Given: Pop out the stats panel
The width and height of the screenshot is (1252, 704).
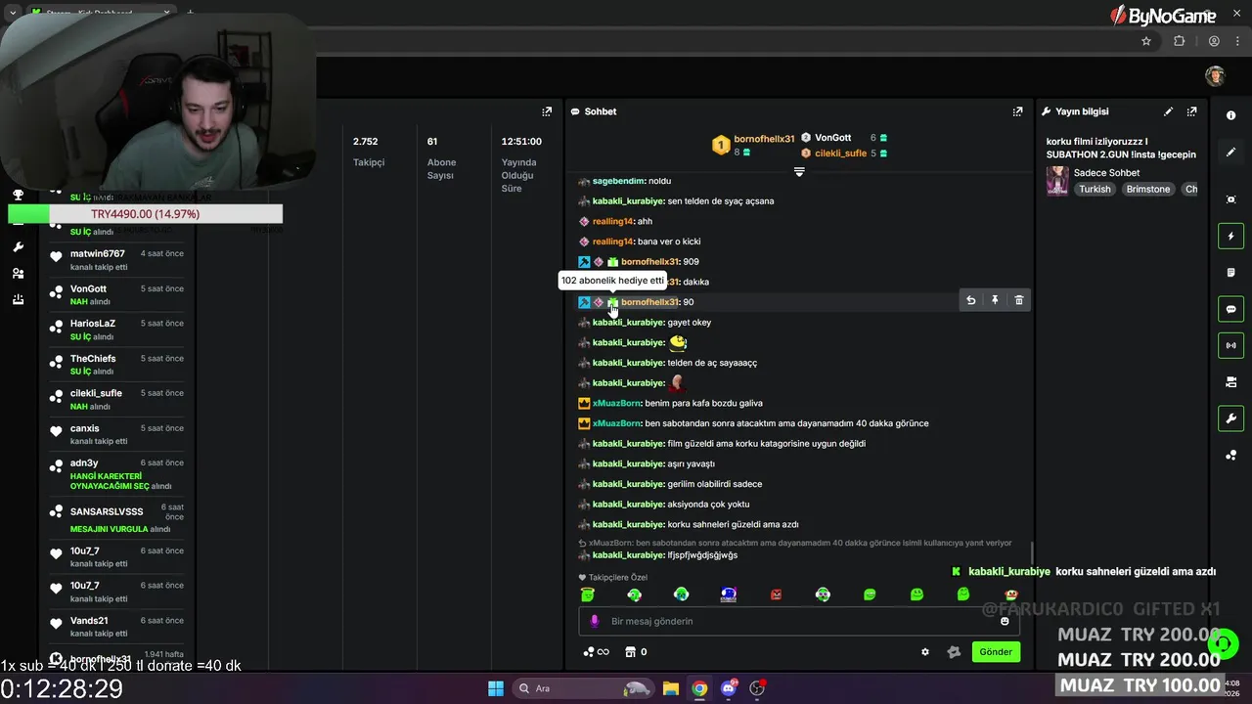Looking at the screenshot, I should 547,111.
